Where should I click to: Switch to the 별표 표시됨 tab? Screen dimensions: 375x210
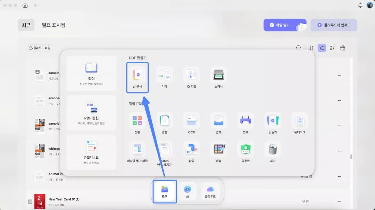click(x=53, y=25)
